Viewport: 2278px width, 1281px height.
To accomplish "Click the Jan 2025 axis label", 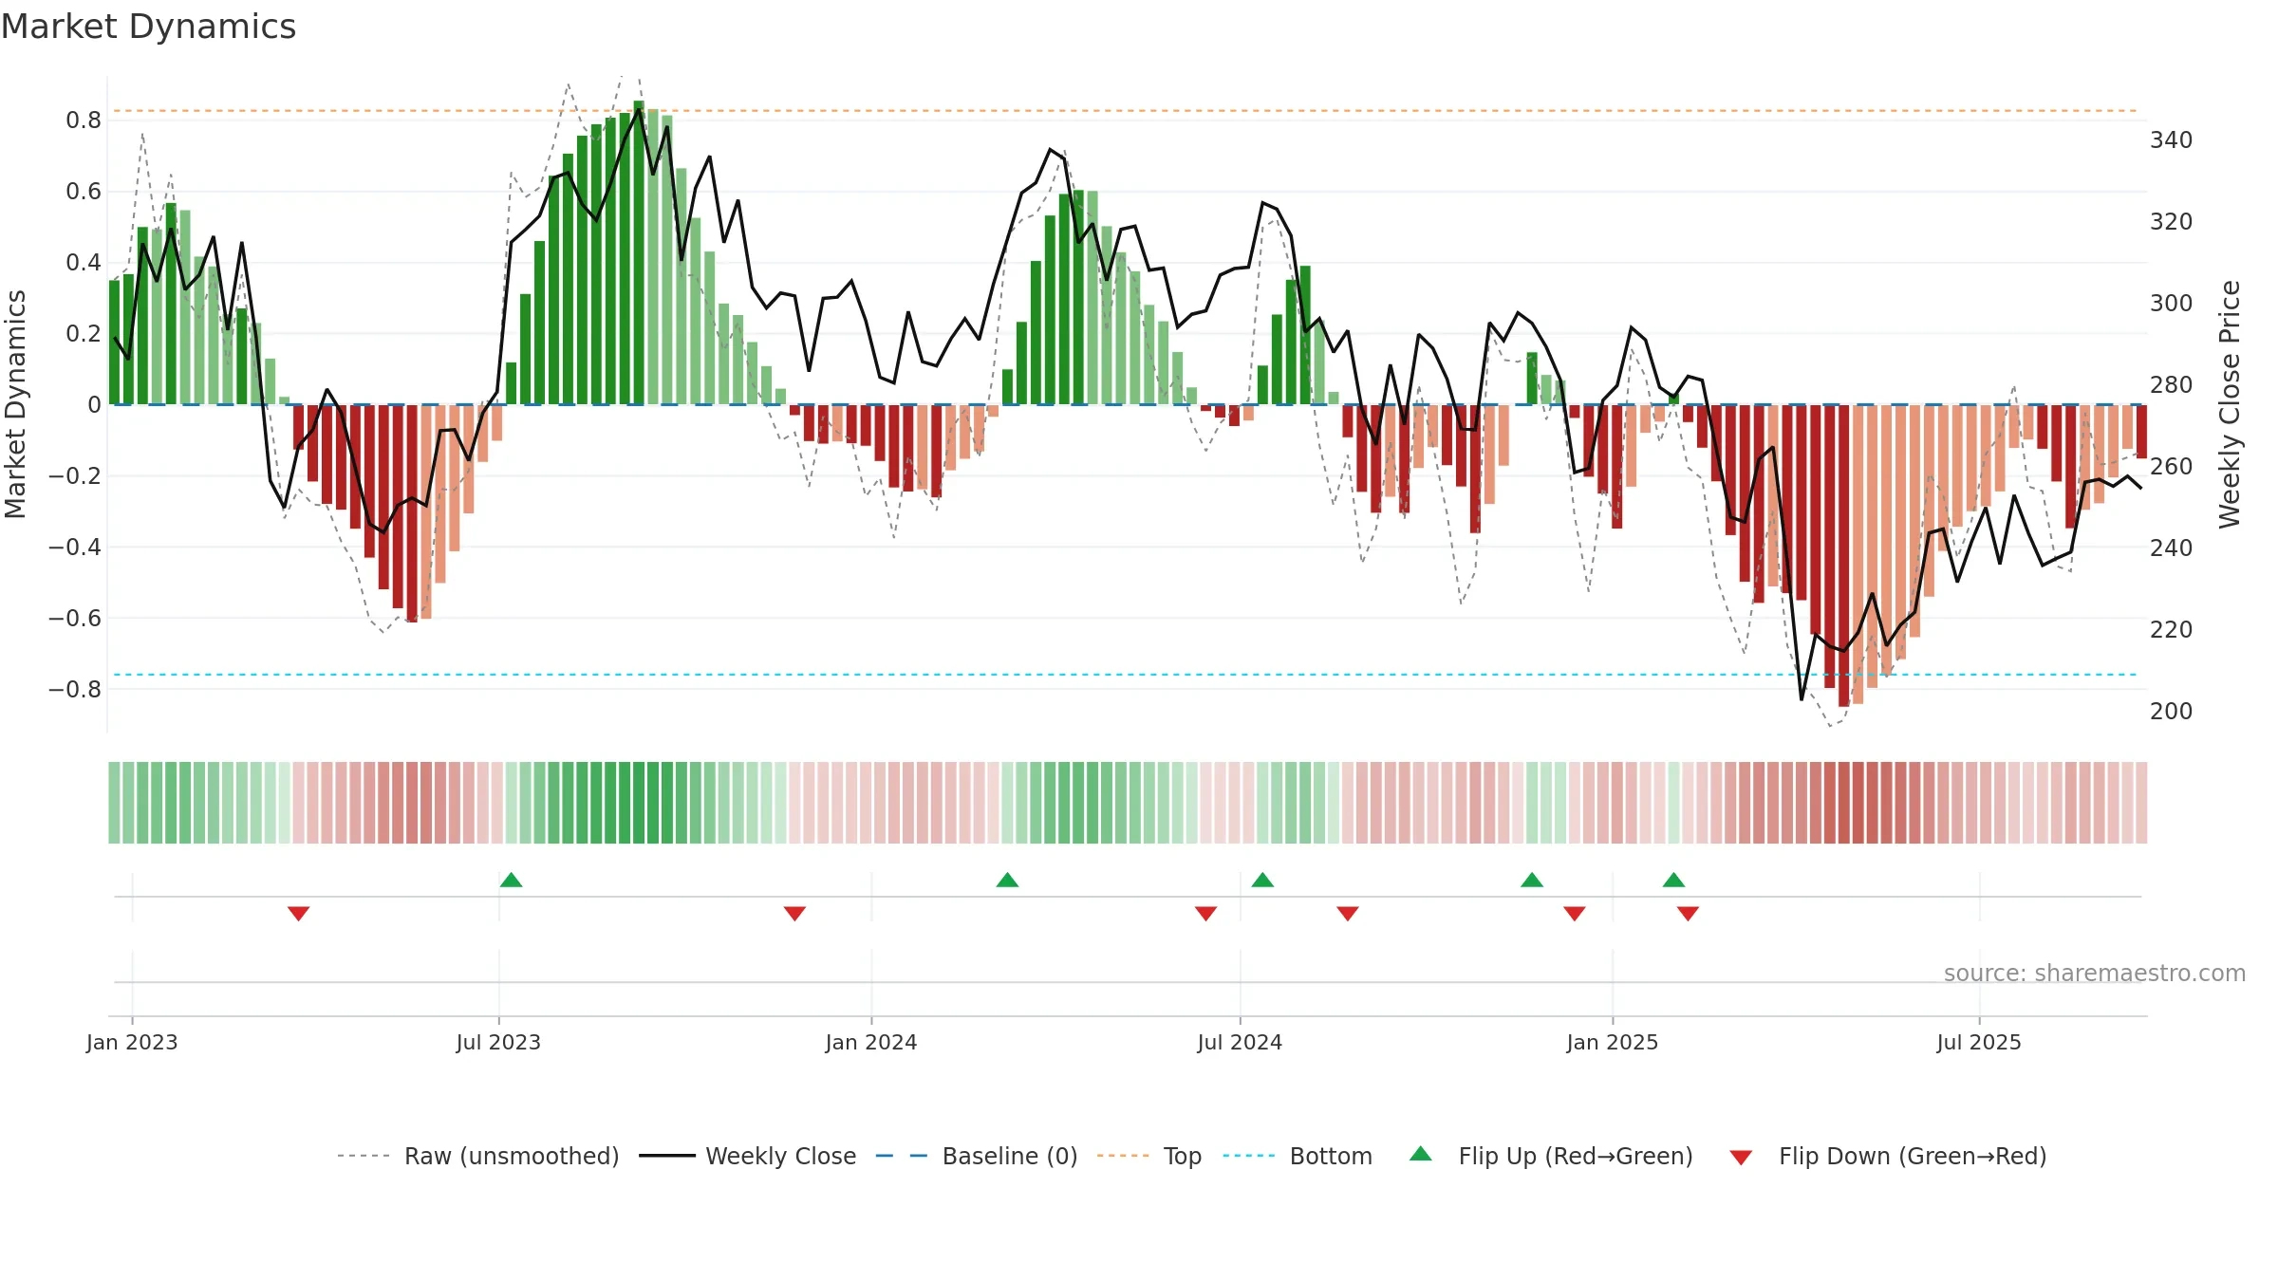I will (x=1613, y=1042).
